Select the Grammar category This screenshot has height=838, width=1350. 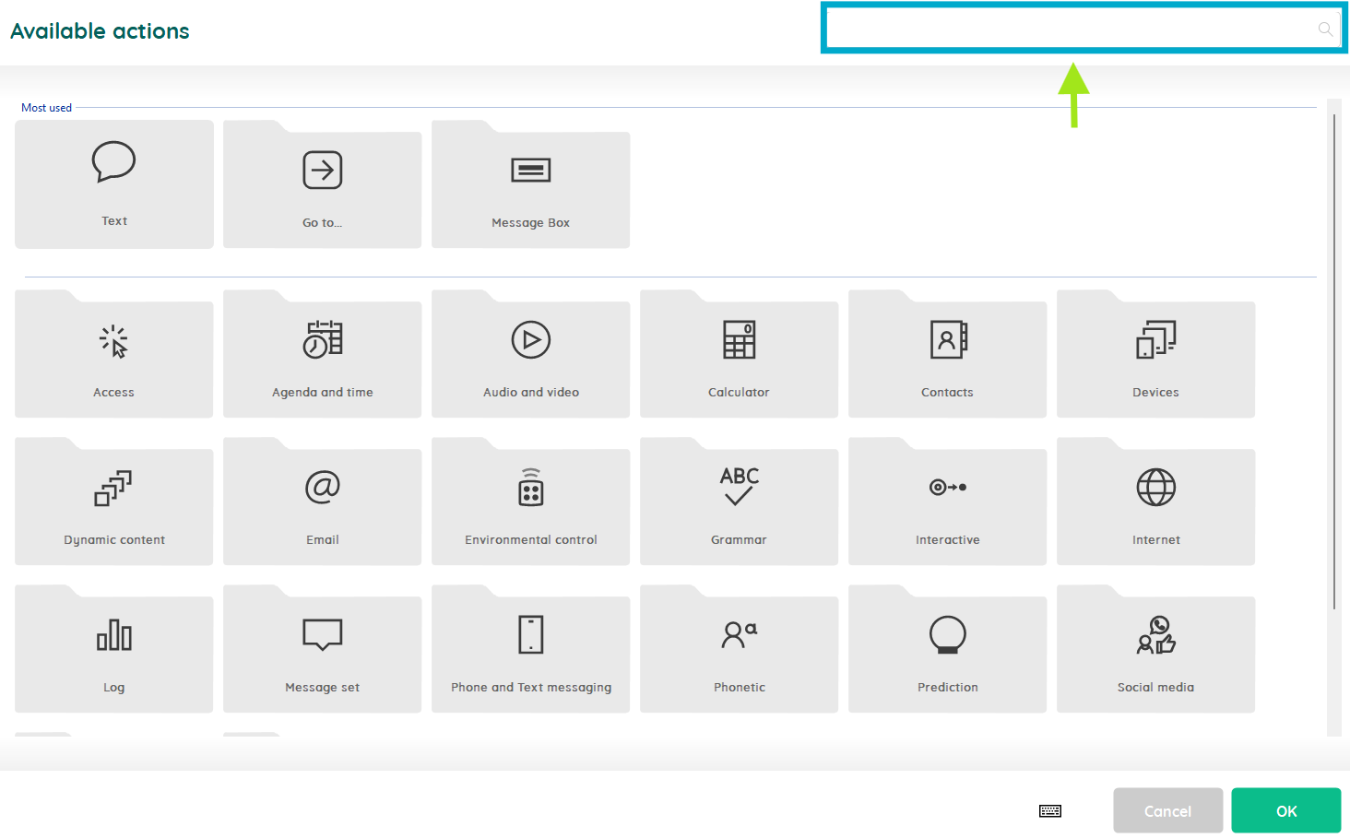coord(739,502)
